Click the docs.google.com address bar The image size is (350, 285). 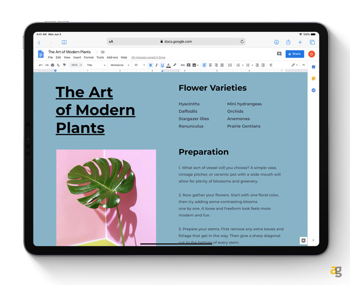click(176, 42)
